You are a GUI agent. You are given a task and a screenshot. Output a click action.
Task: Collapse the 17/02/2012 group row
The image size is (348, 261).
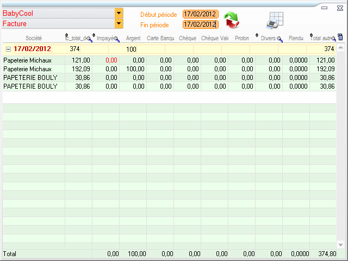[8, 49]
